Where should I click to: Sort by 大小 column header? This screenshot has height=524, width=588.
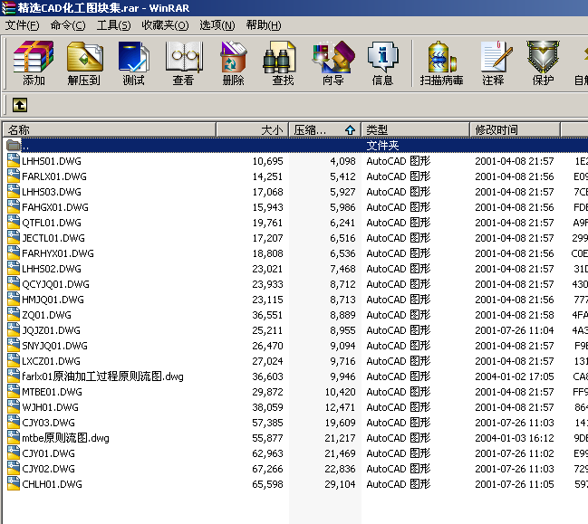(252, 130)
